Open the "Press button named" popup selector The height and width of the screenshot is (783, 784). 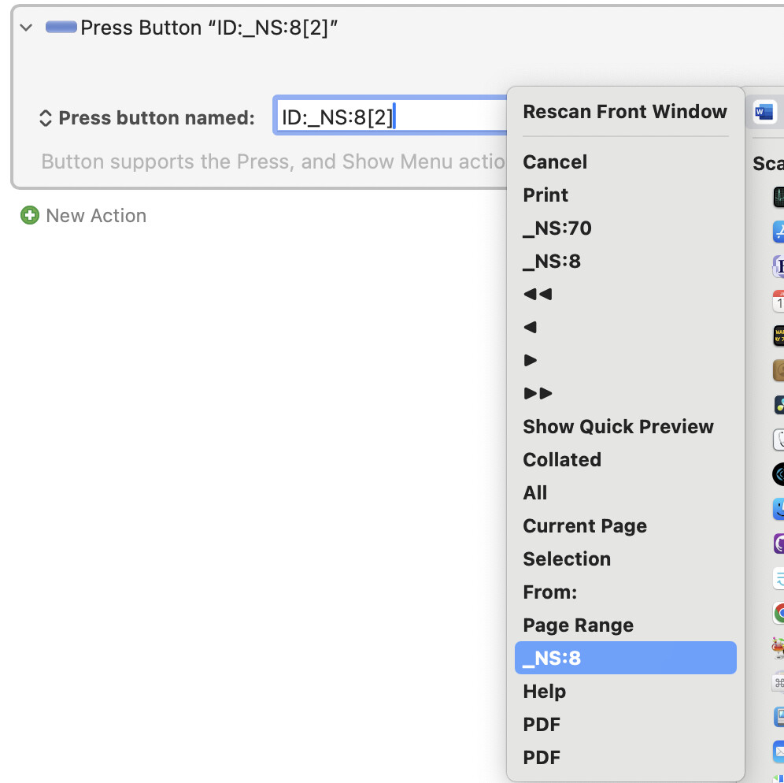coord(46,119)
